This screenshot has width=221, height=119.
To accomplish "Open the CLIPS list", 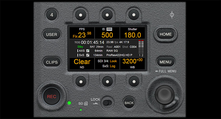I will pos(51,62).
